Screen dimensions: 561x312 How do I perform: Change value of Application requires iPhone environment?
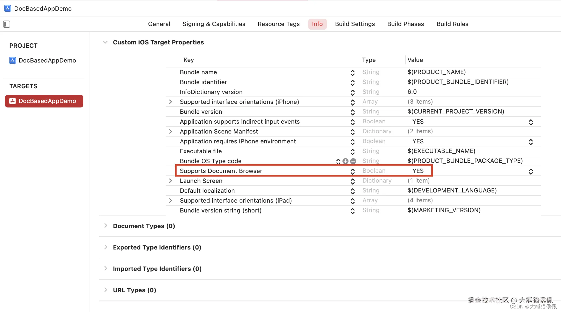(531, 142)
